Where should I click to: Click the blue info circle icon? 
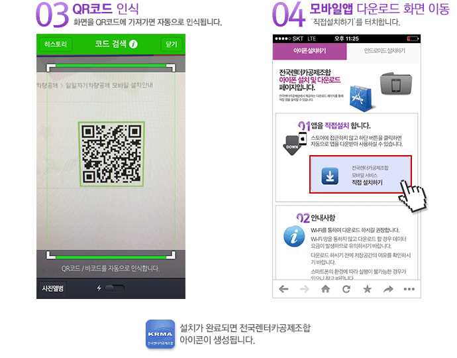click(294, 236)
